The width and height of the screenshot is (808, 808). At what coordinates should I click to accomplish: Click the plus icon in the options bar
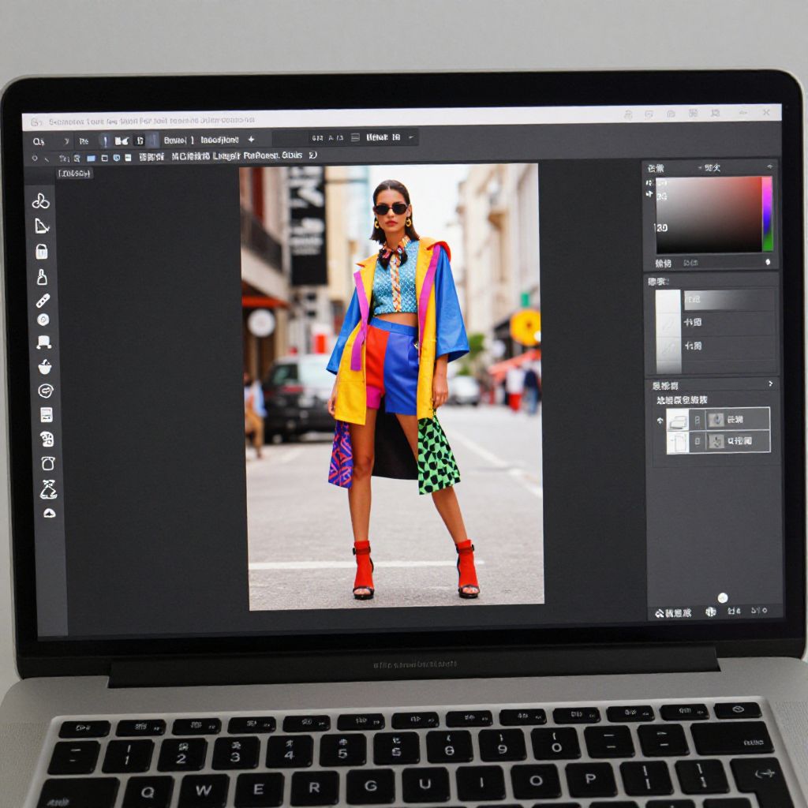pos(251,140)
